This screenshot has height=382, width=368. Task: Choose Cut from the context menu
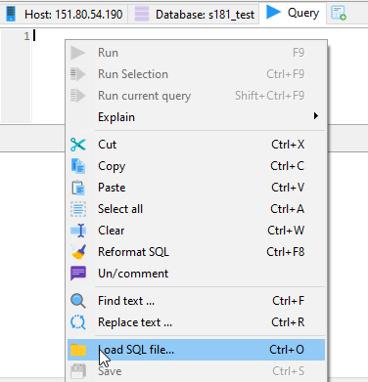point(196,145)
